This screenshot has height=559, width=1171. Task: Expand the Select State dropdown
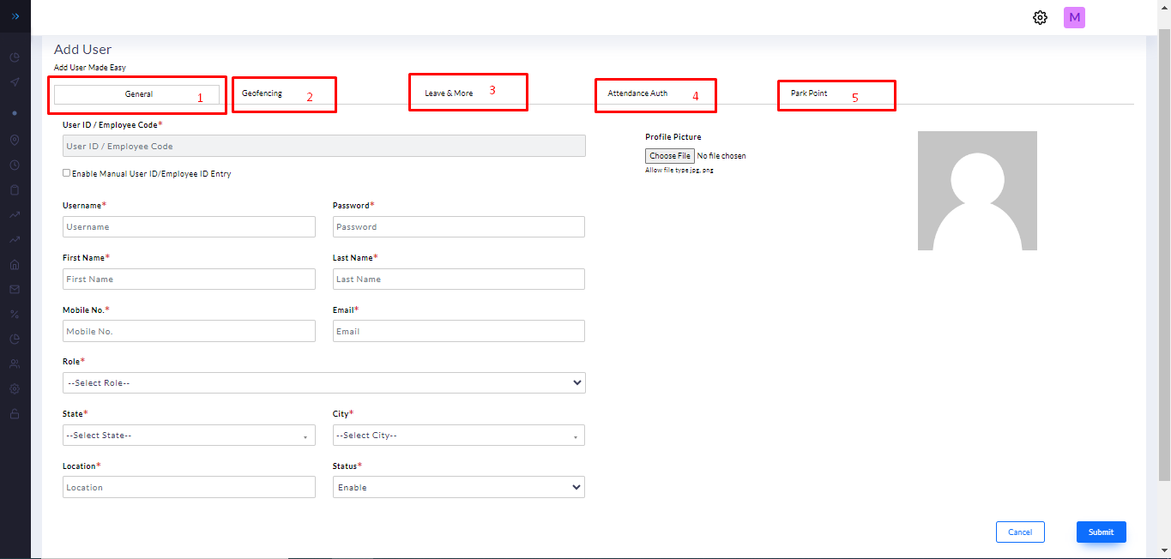point(189,436)
